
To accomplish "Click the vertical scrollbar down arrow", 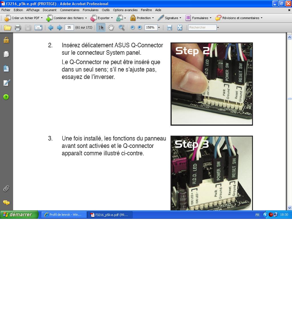I will click(x=289, y=208).
